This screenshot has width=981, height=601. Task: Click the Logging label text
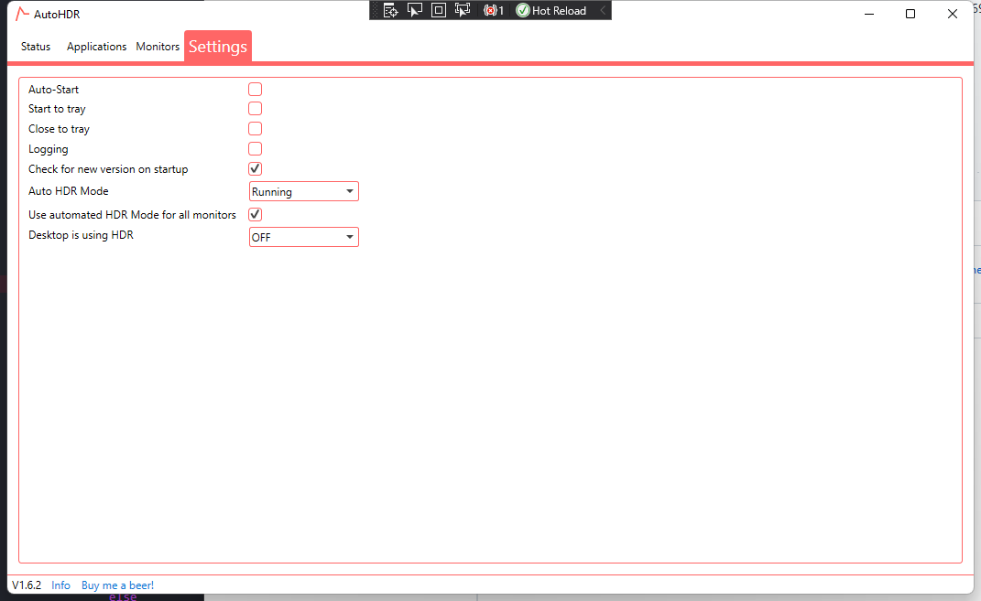tap(49, 149)
